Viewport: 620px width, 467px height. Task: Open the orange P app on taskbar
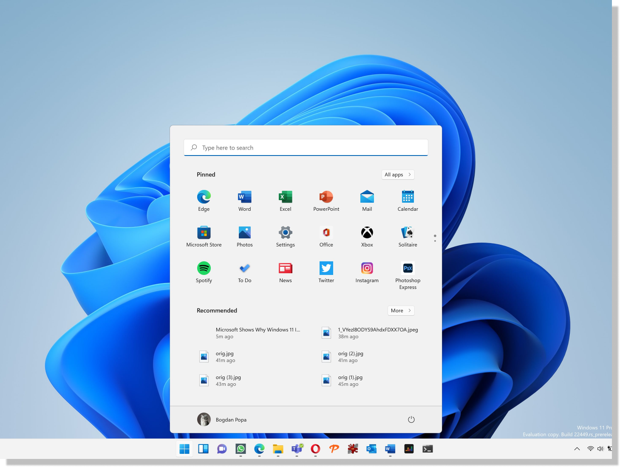pos(334,449)
